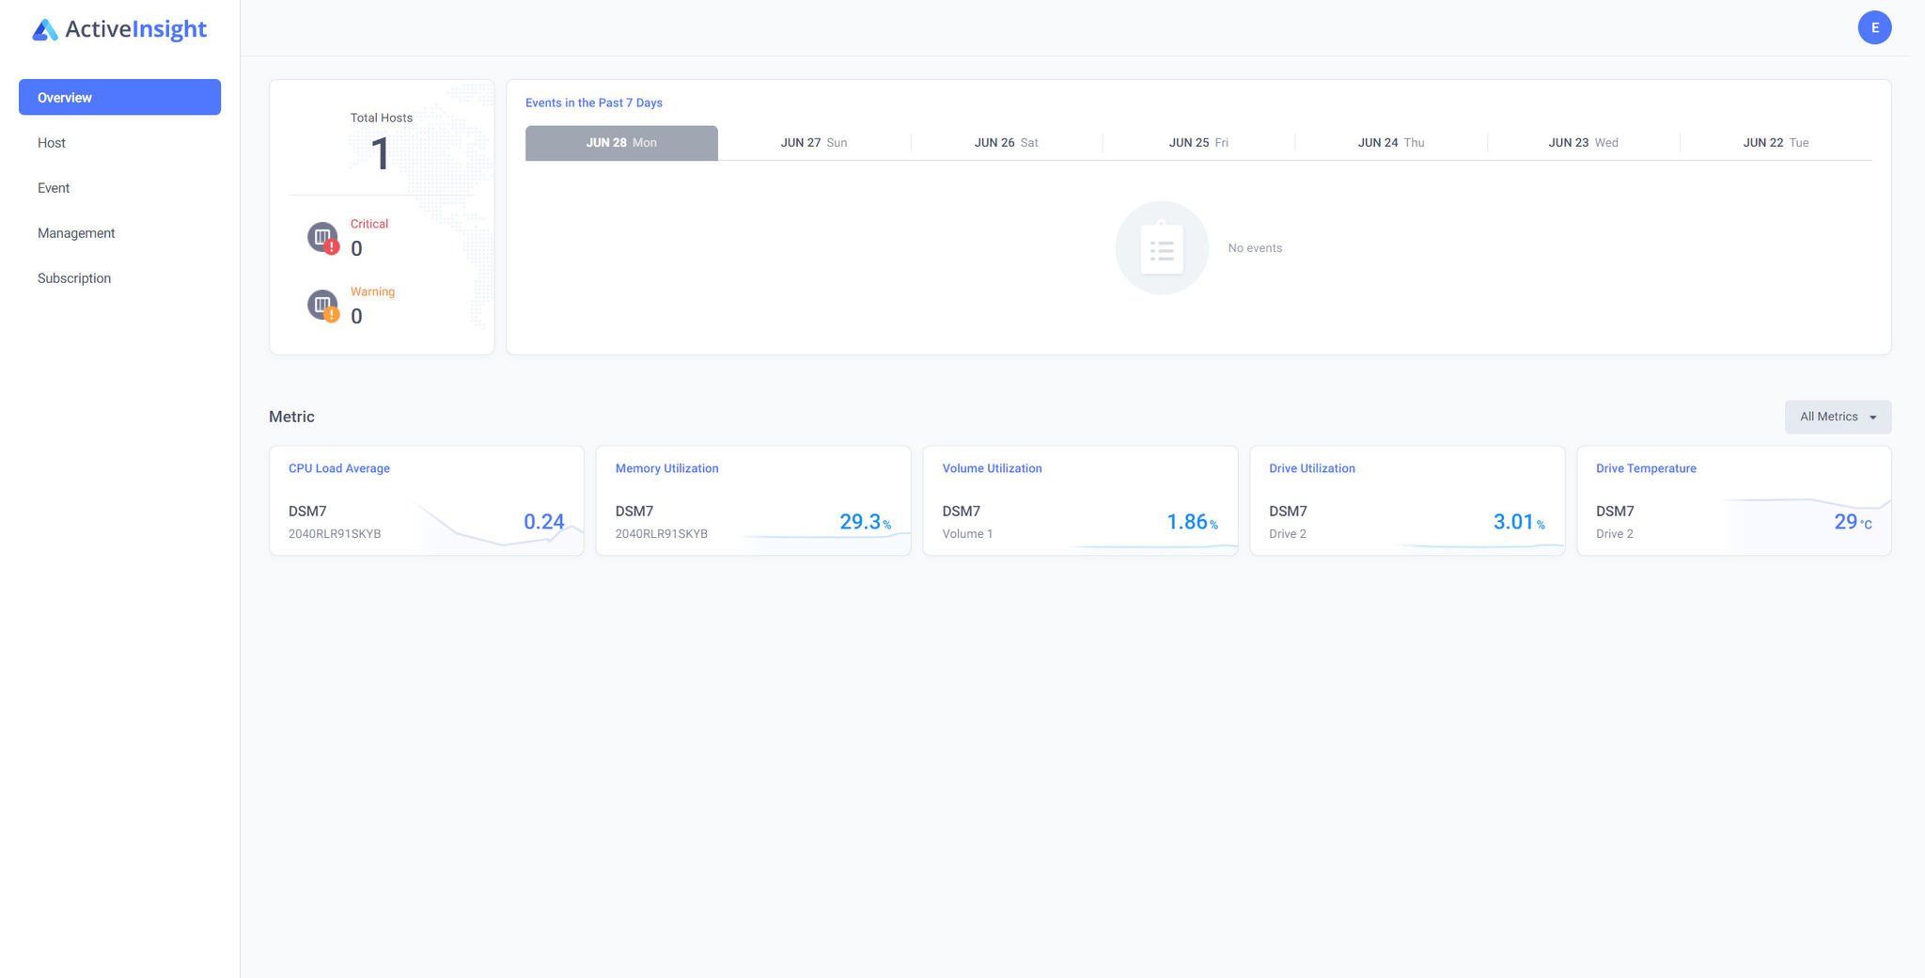Open CPU Load Average metric title
Image resolution: width=1925 pixels, height=978 pixels.
[x=339, y=468]
